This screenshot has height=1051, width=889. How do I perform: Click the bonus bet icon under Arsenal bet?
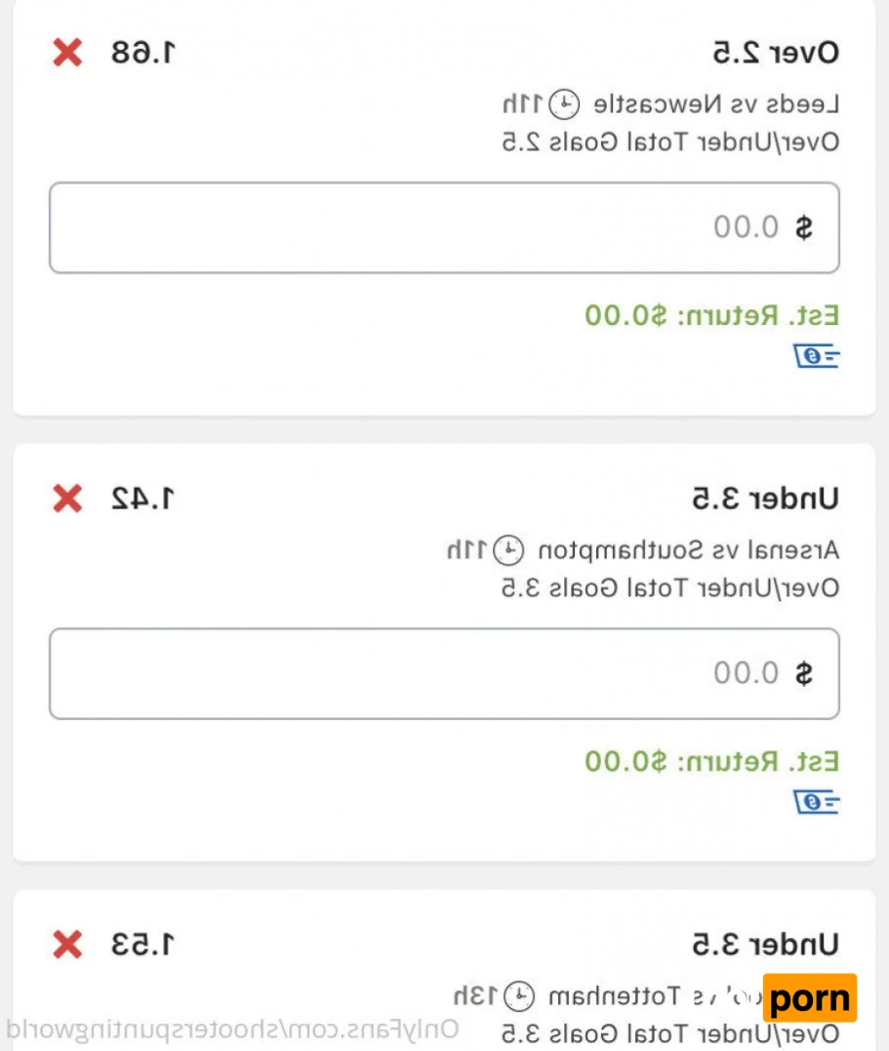tap(817, 802)
